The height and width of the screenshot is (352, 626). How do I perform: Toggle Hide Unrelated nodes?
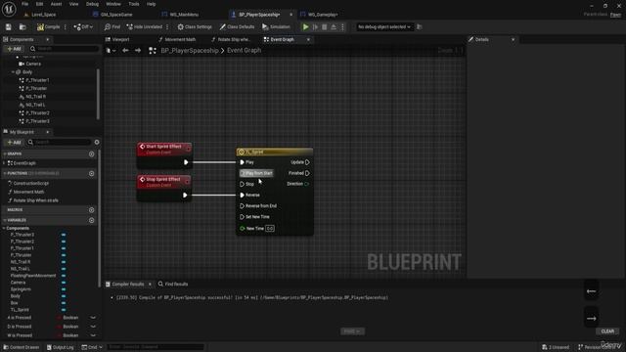[144, 26]
